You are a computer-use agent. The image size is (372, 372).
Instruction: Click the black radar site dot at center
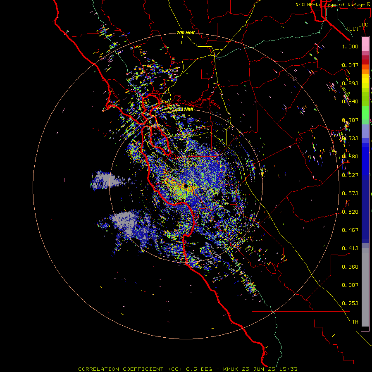[186, 185]
